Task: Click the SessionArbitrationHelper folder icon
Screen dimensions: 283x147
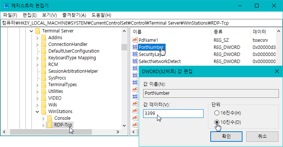Action: 43,71
